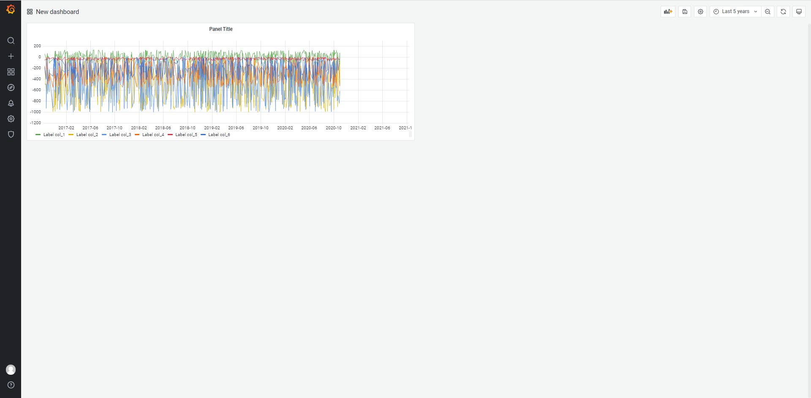Click the Grafana logo home icon
This screenshot has width=811, height=398.
coord(11,9)
